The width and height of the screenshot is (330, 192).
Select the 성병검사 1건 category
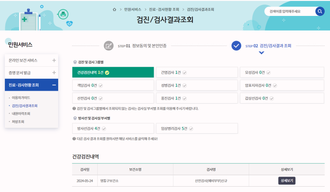pos(197,85)
